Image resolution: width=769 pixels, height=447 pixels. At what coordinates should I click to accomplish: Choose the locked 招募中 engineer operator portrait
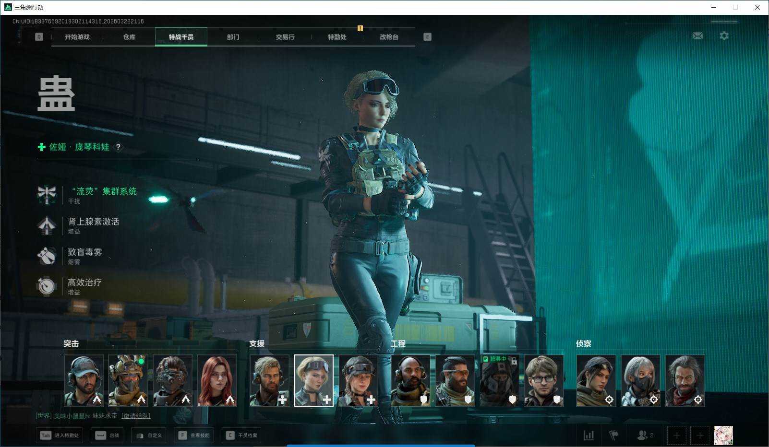tap(500, 380)
